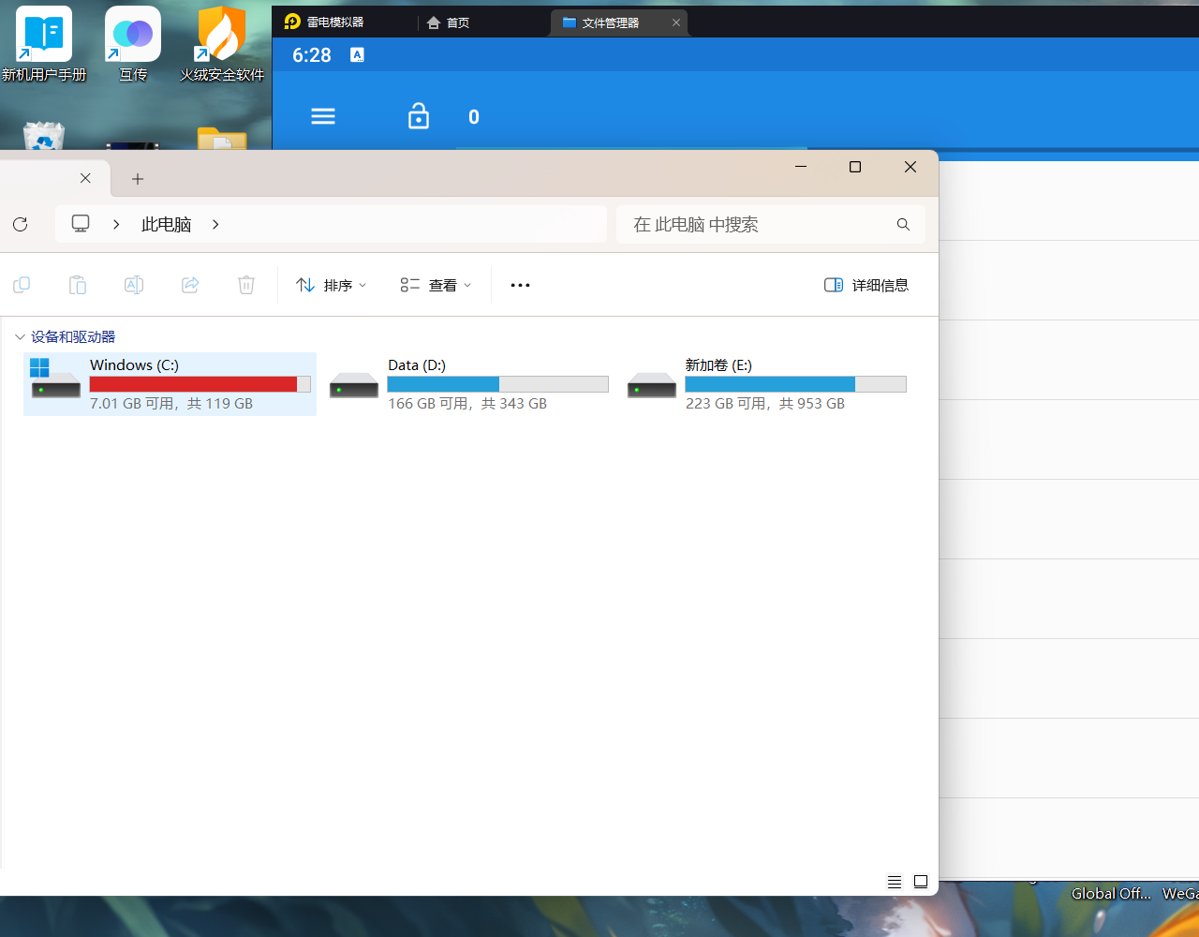Image resolution: width=1199 pixels, height=937 pixels.
Task: Click the 在 此电脑 中搜索 search box
Action: coord(759,225)
